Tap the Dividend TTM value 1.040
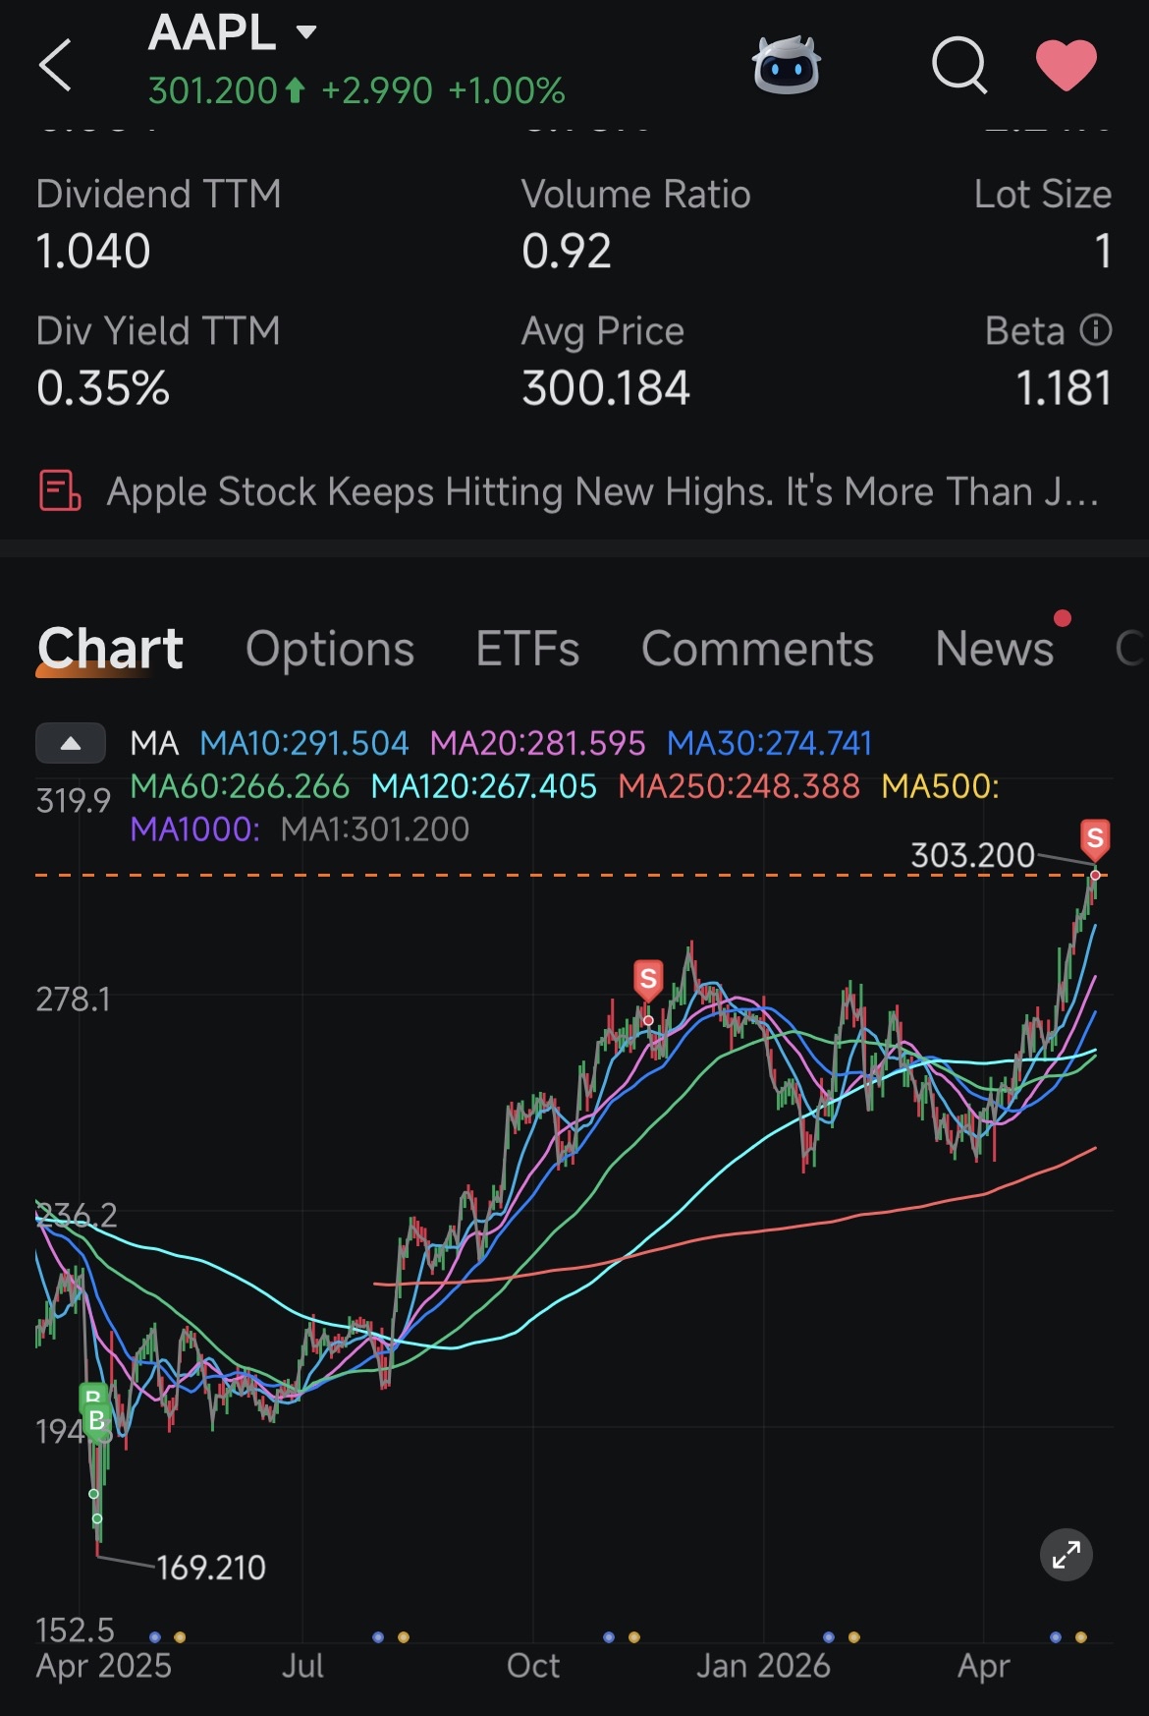This screenshot has width=1149, height=1716. (93, 251)
